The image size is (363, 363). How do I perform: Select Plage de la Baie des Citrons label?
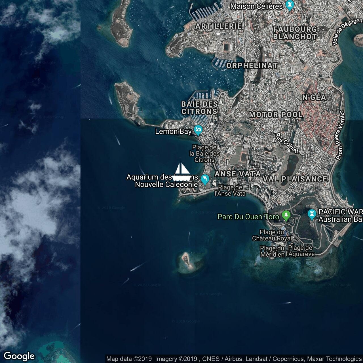coord(204,153)
